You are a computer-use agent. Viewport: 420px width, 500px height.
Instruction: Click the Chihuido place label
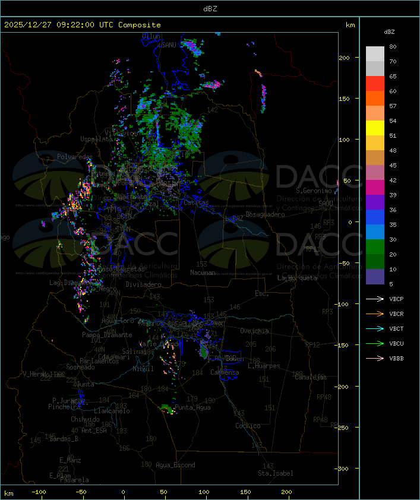click(85, 419)
